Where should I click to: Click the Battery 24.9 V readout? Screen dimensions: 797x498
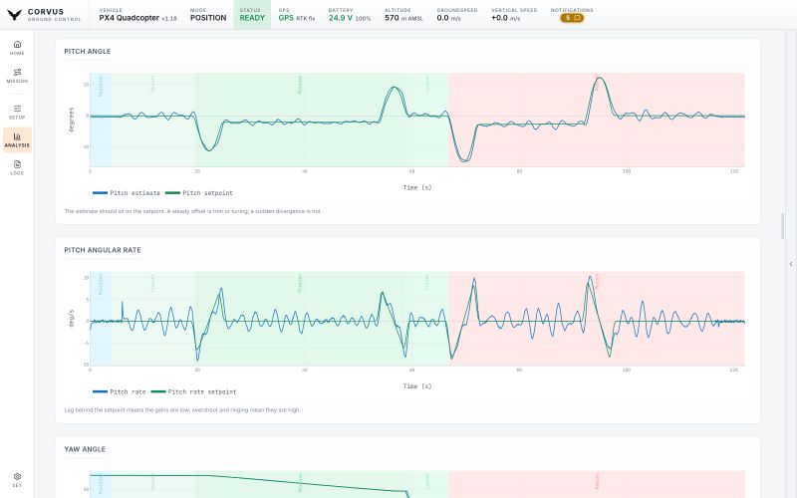[x=350, y=15]
